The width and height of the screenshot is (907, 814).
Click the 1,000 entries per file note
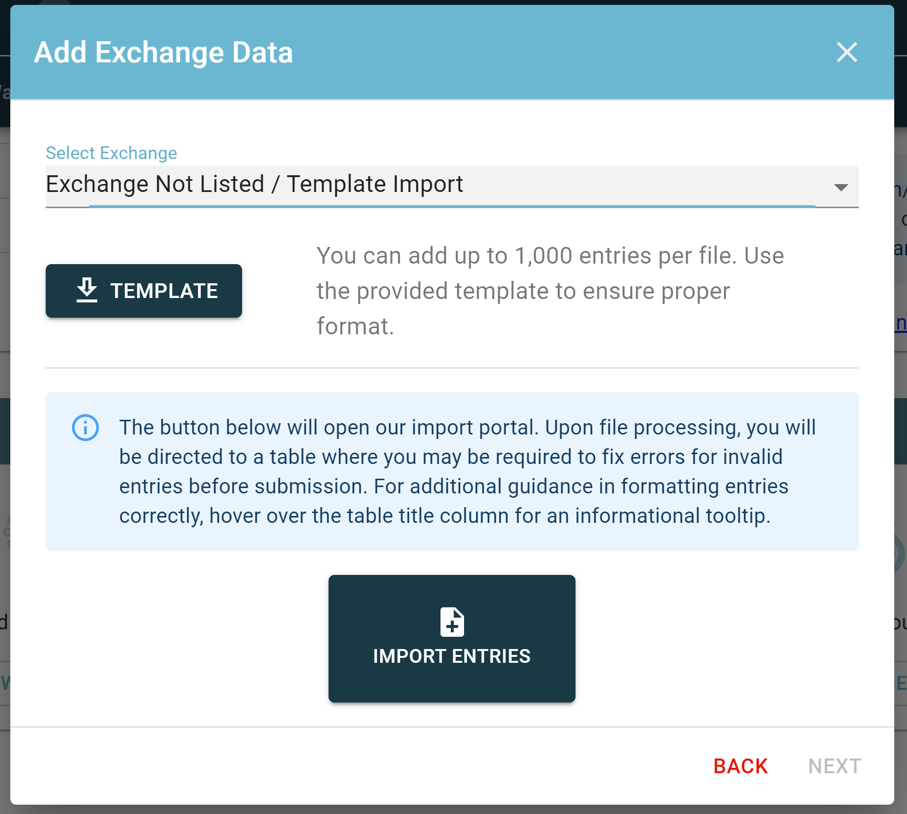point(550,291)
